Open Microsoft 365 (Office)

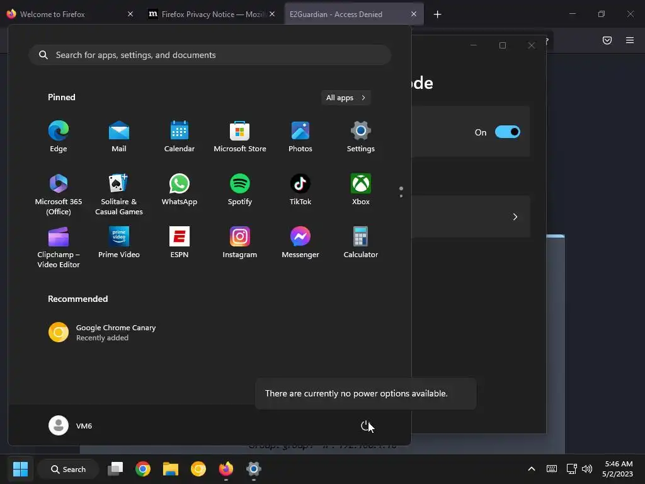tap(59, 194)
